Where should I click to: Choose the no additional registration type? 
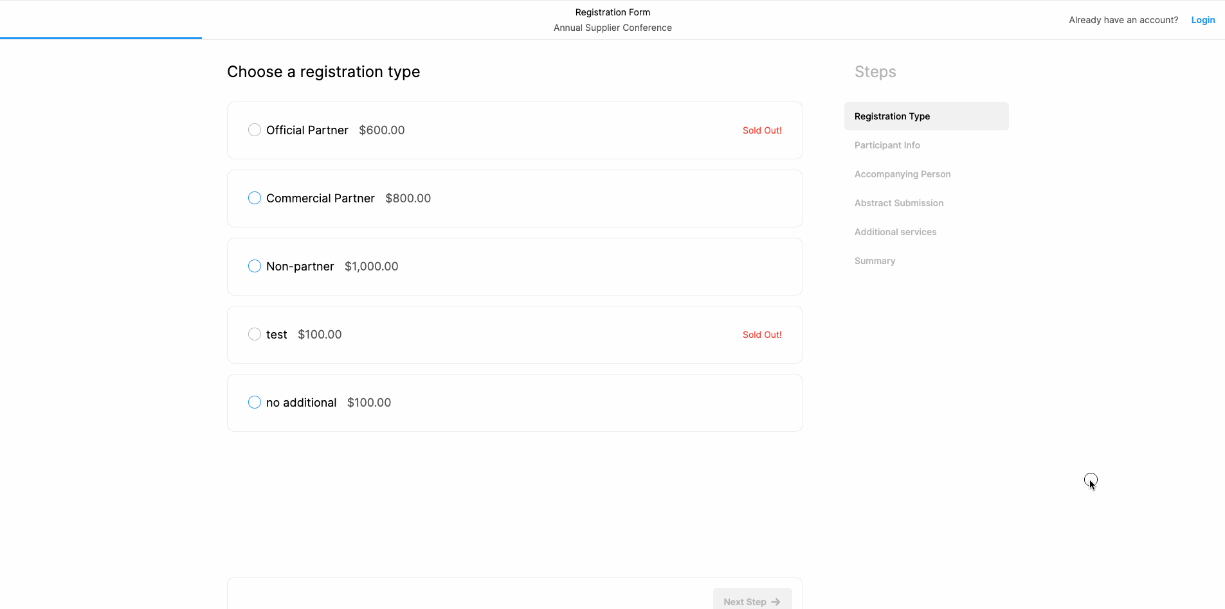click(x=254, y=402)
